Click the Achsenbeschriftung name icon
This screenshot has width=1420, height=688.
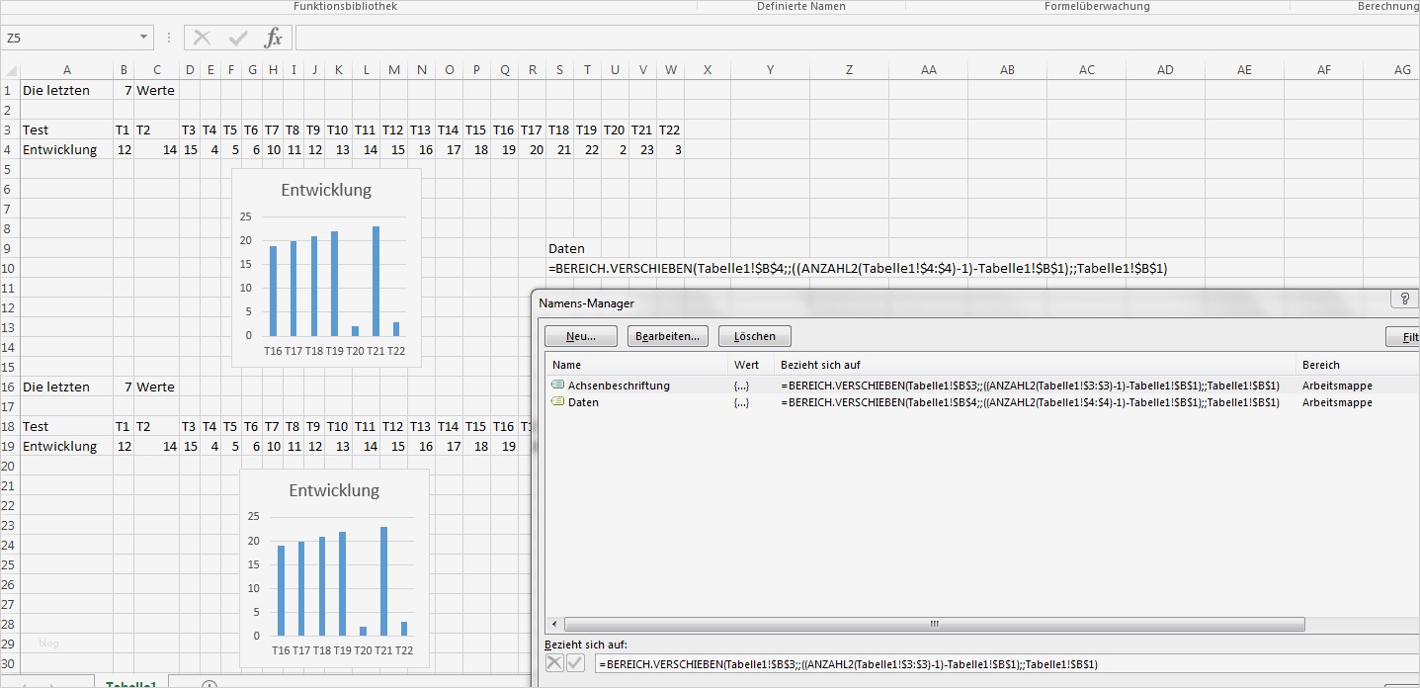[x=558, y=386]
